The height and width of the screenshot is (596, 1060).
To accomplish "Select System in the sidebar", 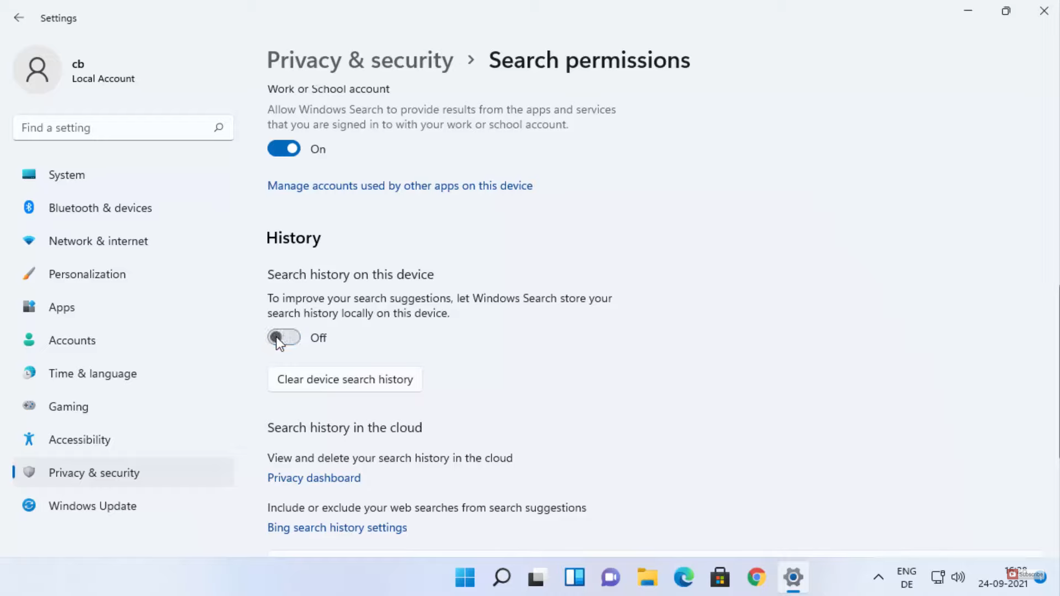I will (x=66, y=175).
